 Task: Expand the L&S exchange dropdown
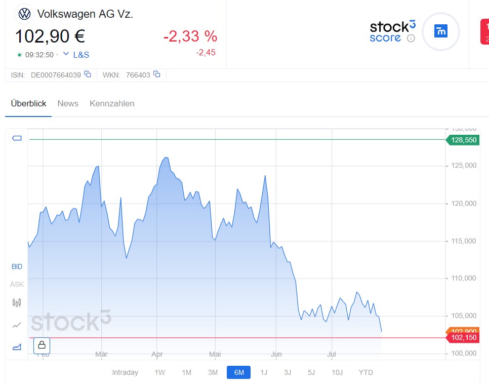(76, 55)
